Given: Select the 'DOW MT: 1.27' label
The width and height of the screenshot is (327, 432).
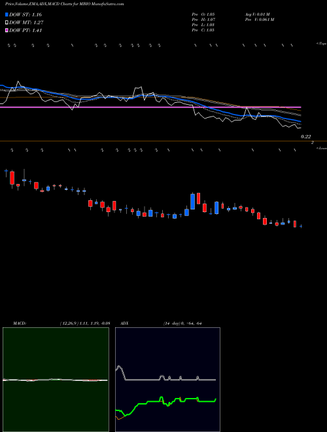Looking at the screenshot, I should point(26,23).
